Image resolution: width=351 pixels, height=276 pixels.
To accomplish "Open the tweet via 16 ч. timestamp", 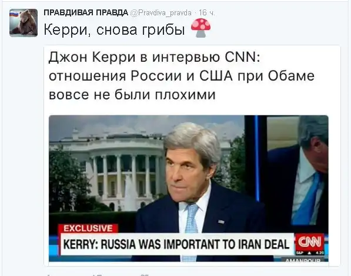I will tap(206, 13).
